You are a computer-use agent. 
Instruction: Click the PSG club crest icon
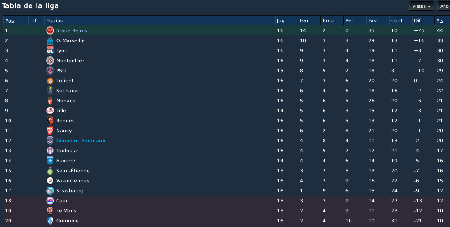(x=50, y=71)
